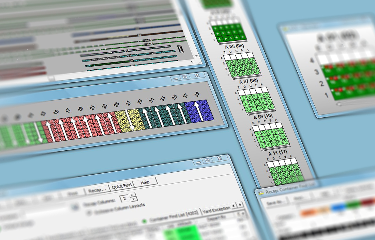Viewport: 375px width, 240px height.
Task: Select bay label A 11 (12)
Action: [x=277, y=153]
